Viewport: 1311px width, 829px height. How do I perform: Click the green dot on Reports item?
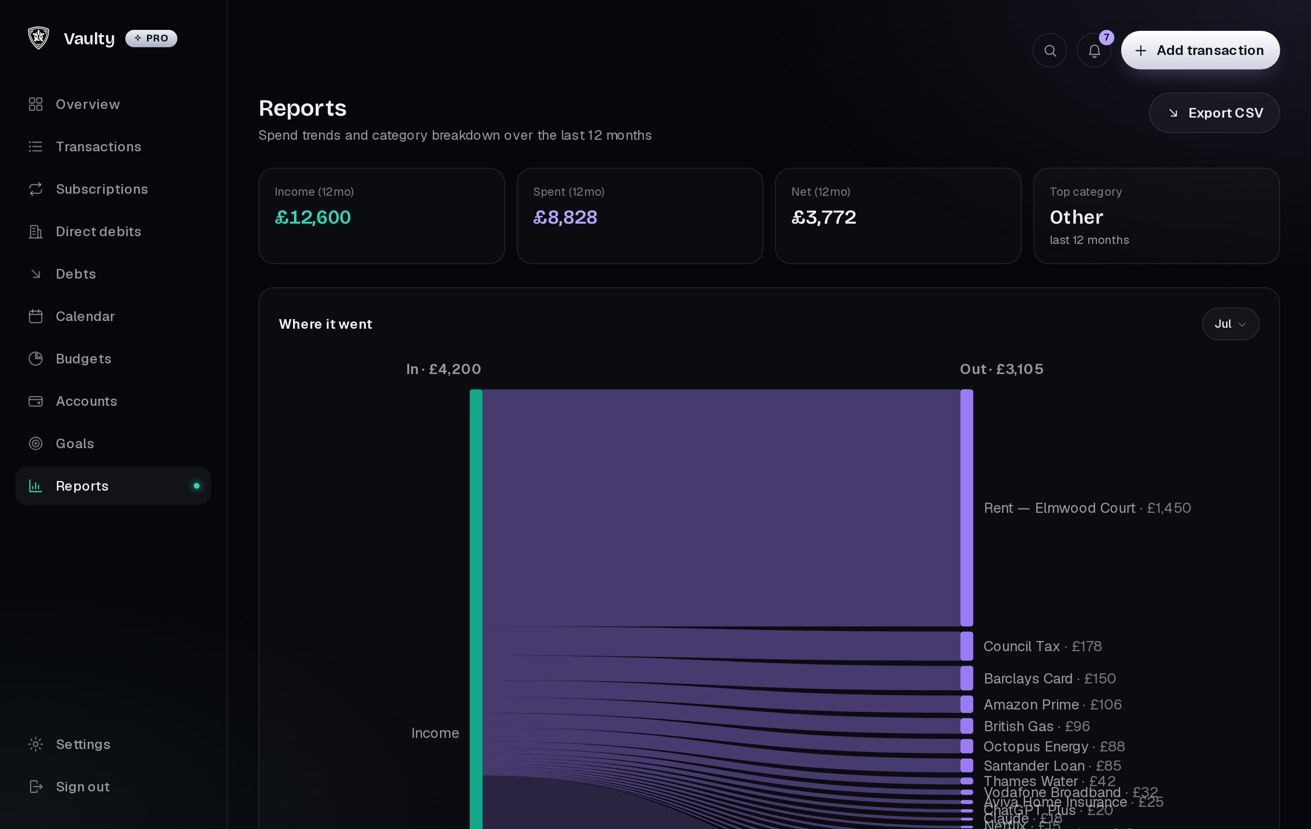(197, 485)
